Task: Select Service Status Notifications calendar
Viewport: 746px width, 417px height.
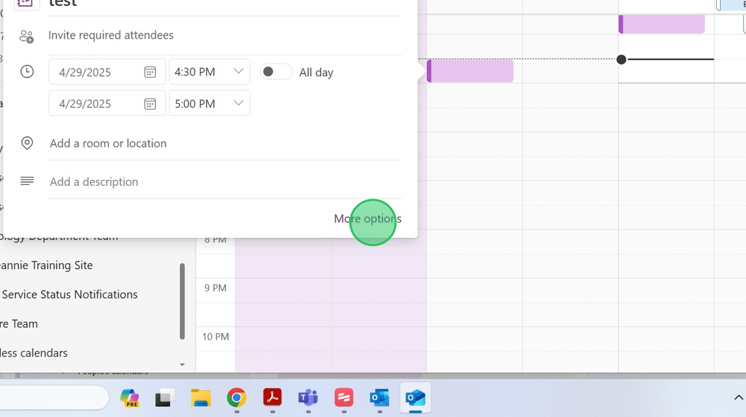Action: [x=69, y=294]
